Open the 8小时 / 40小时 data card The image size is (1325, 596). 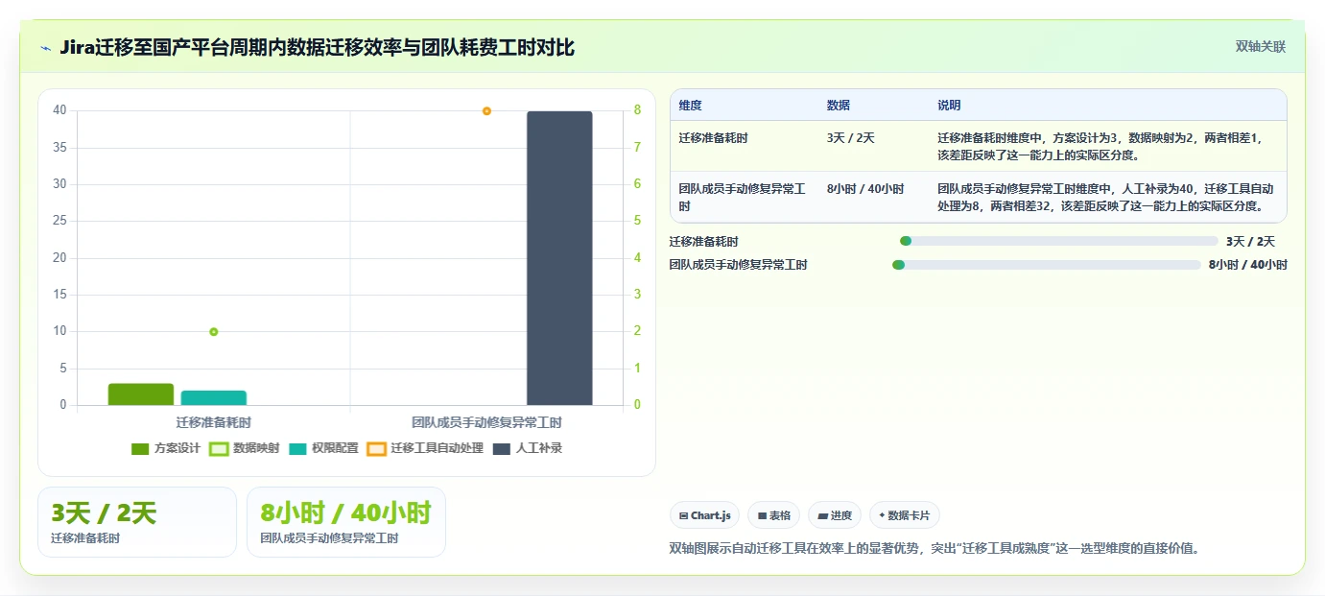346,522
